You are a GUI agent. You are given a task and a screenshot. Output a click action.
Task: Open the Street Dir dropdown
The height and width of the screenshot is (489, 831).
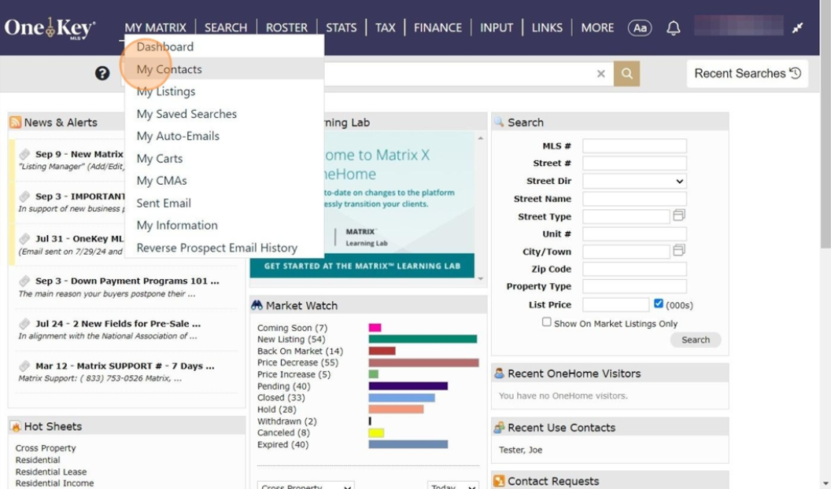(634, 181)
